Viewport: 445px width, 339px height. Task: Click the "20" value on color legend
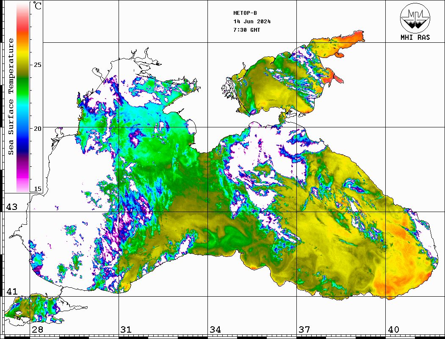pyautogui.click(x=37, y=129)
